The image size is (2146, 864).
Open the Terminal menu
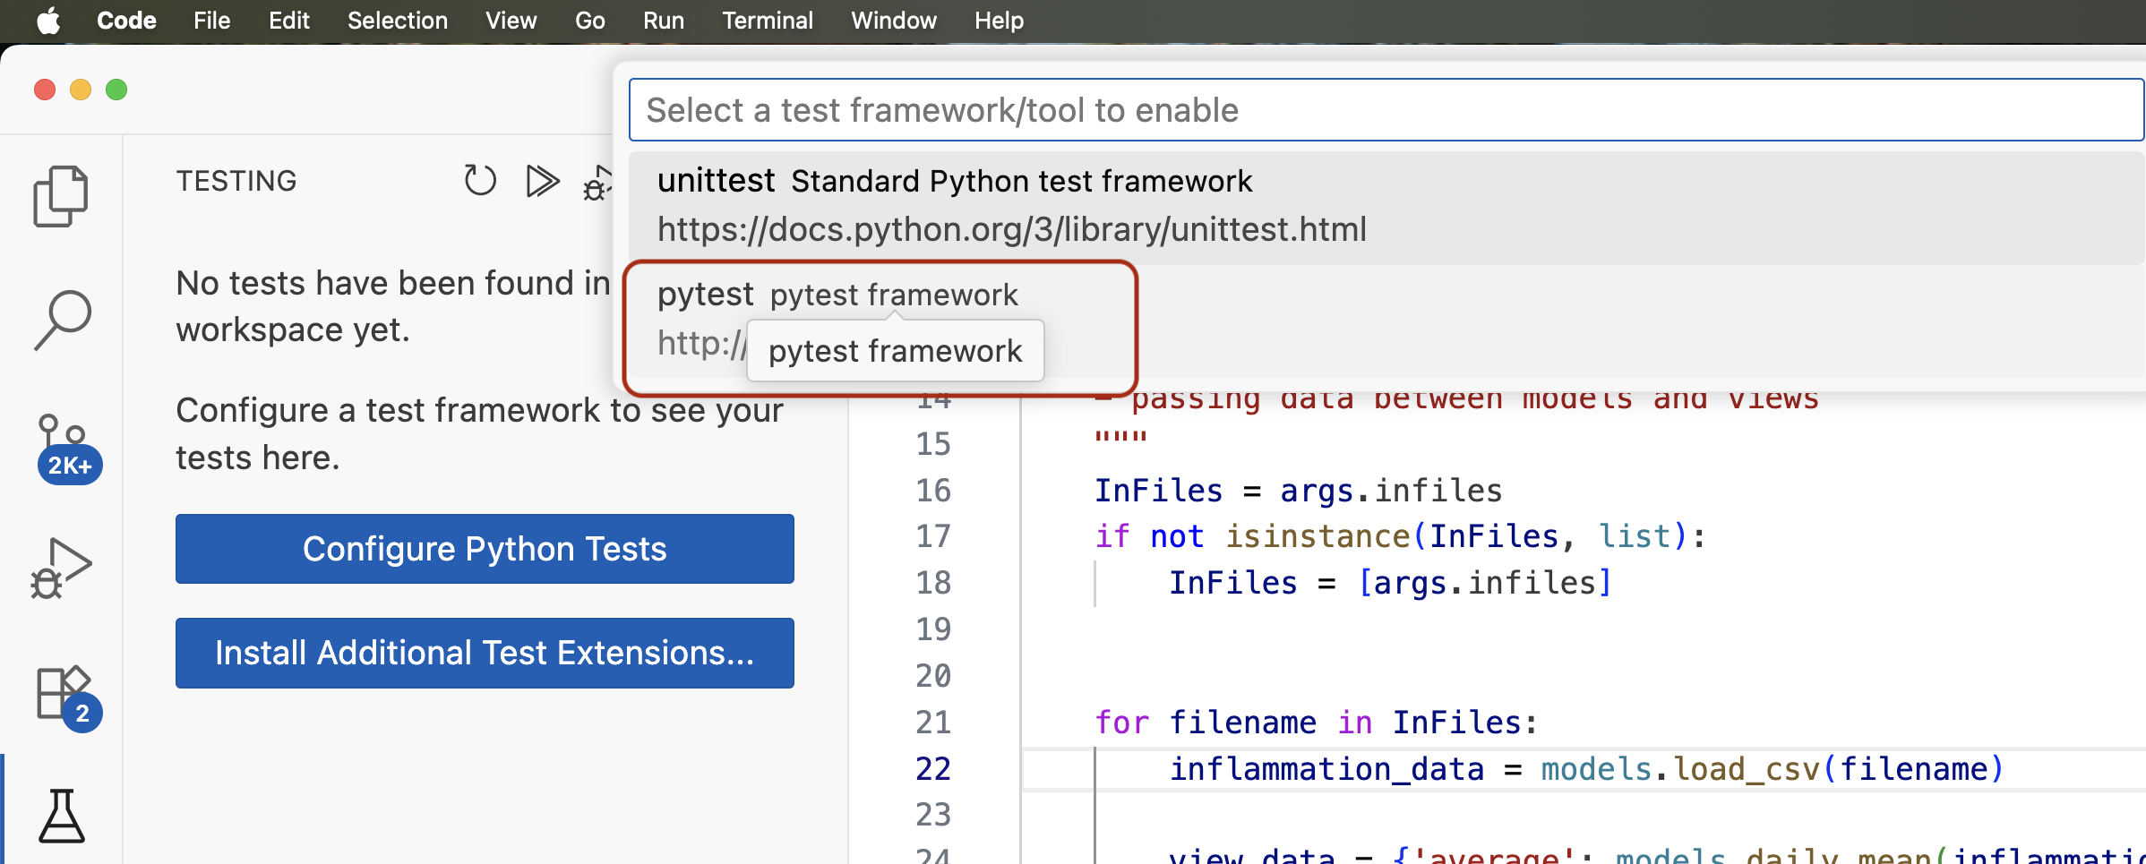pos(767,20)
